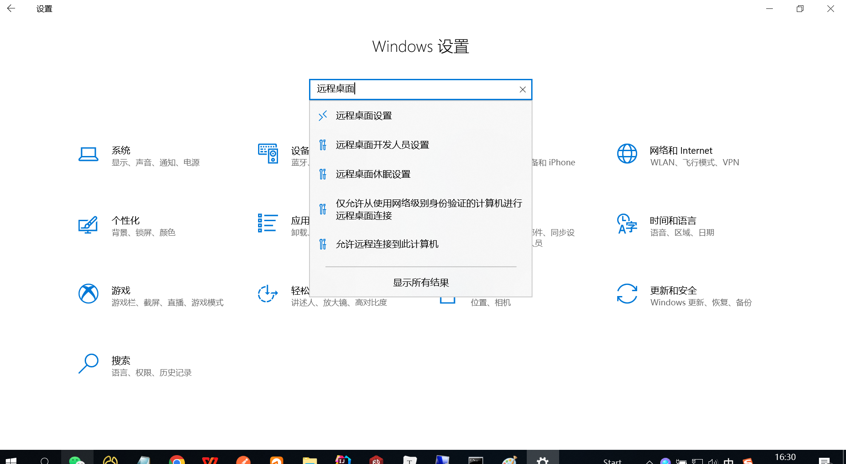Click the volume speaker tray icon
Viewport: 846px width, 464px height.
pos(713,461)
